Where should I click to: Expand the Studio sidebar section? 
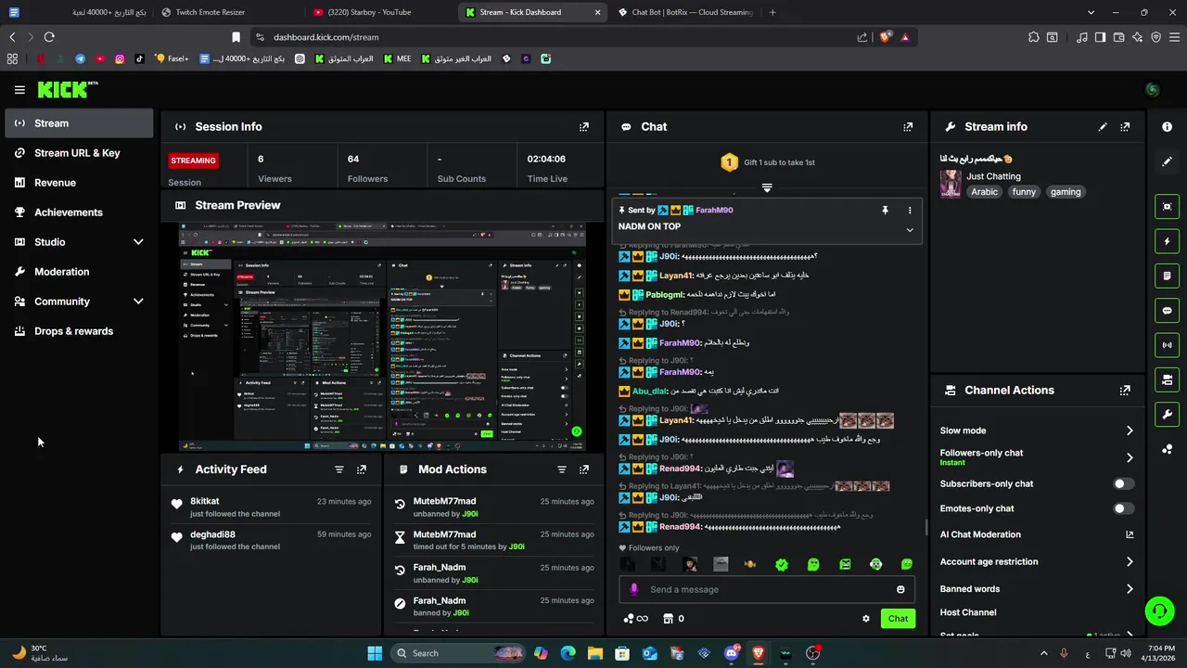[138, 242]
